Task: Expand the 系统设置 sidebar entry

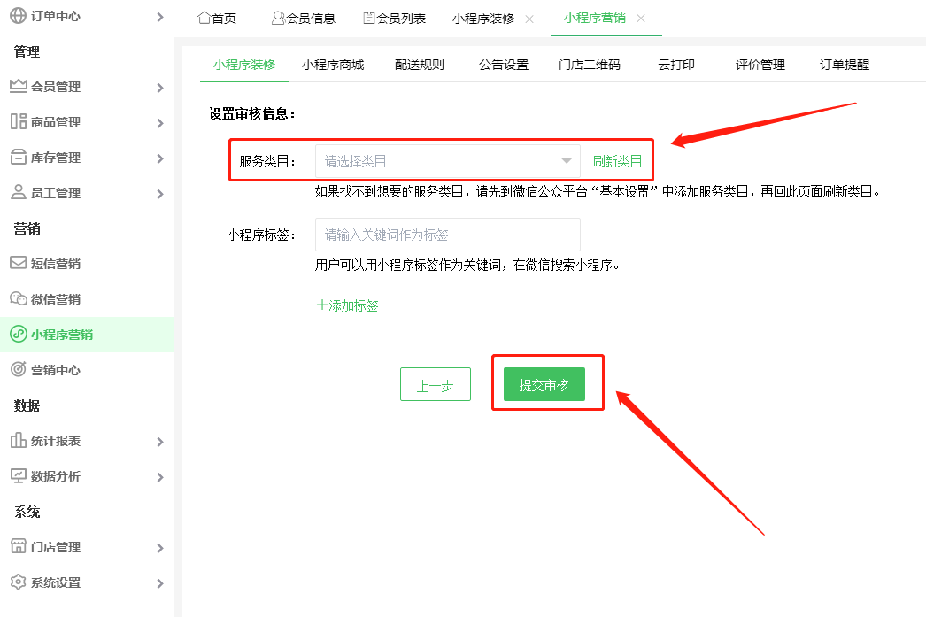Action: tap(55, 582)
